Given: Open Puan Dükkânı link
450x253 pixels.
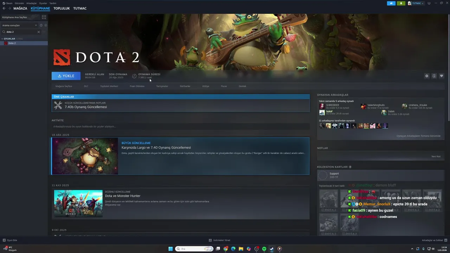Looking at the screenshot, I should pyautogui.click(x=137, y=86).
